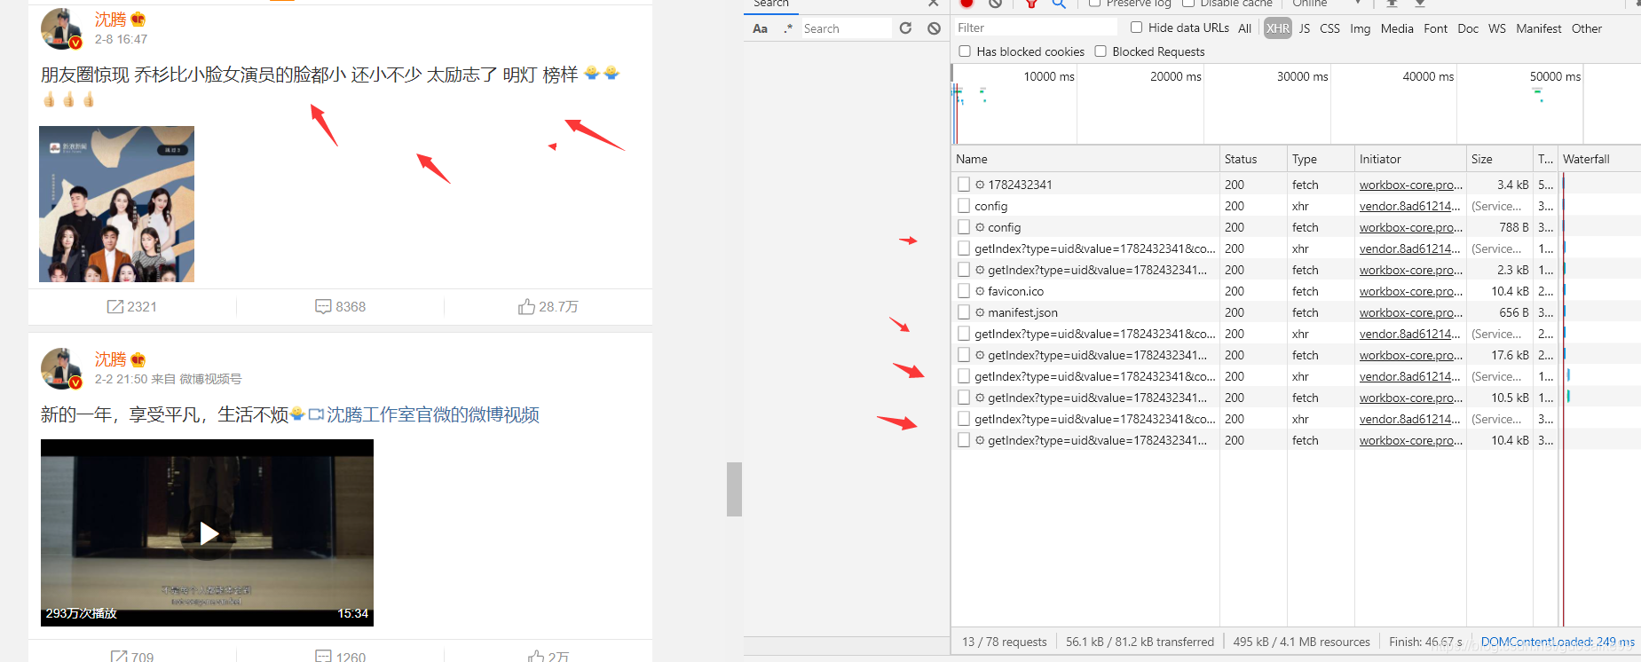Sort requests by Type column header
Screen dimensions: 1641x662
(x=1321, y=159)
